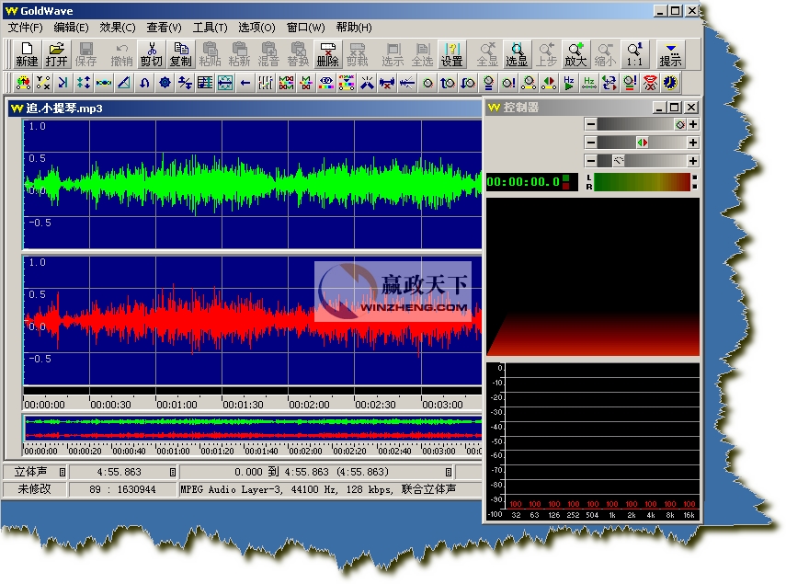Click the 放大 (Zoom in) toolbar button
Image resolution: width=786 pixels, height=584 pixels.
(x=575, y=54)
